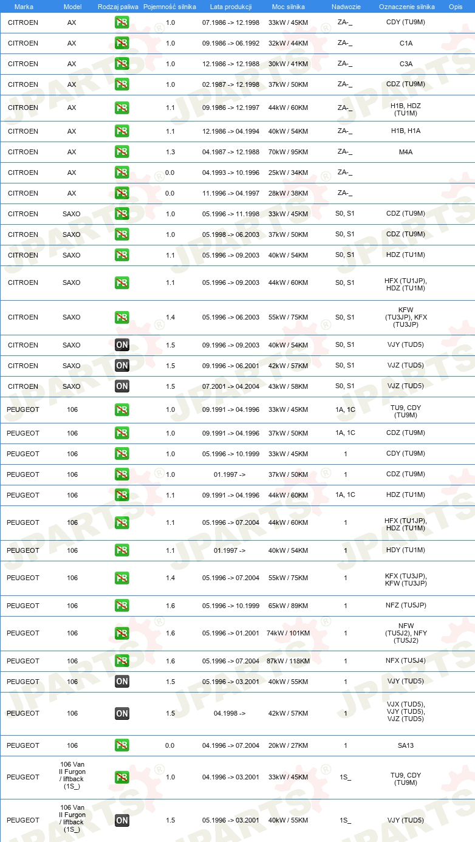The image size is (475, 842).
Task: Click the Marka column header
Action: 24,7
